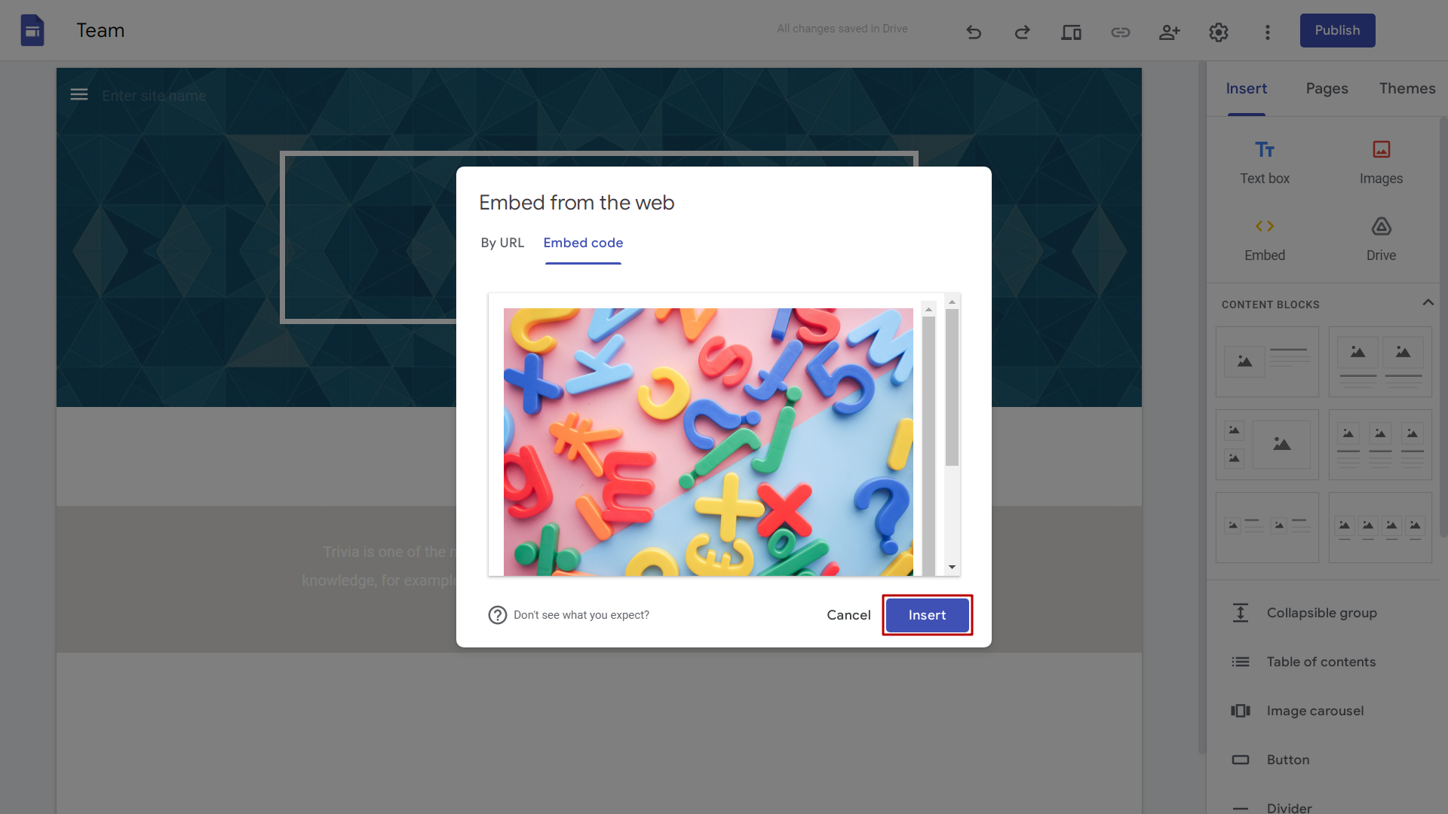Open the three-dot more options menu

tap(1267, 30)
